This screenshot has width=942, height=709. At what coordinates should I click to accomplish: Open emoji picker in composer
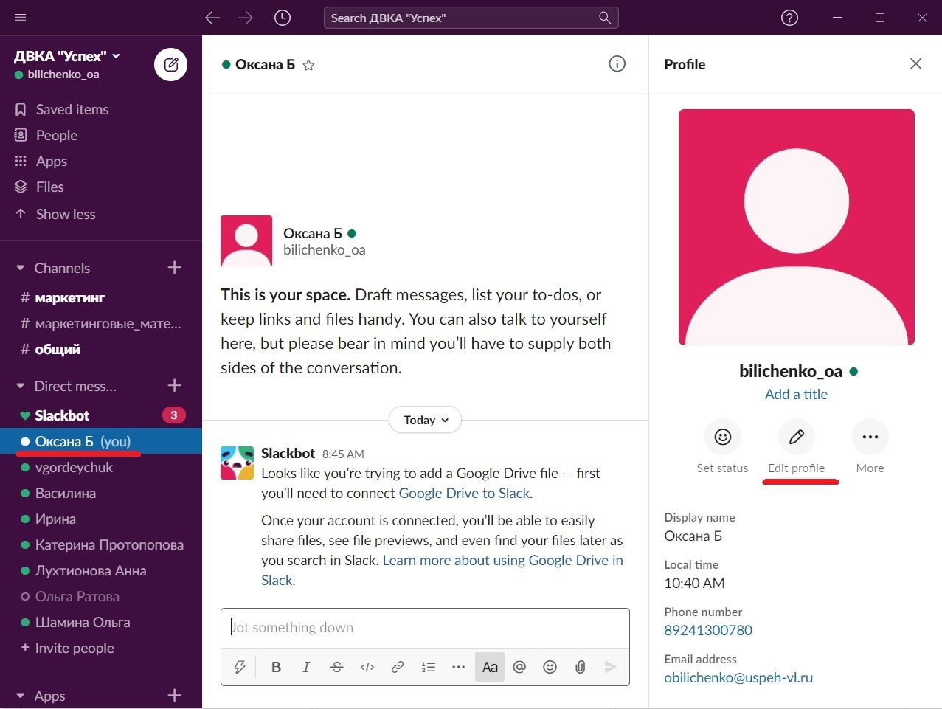point(550,667)
